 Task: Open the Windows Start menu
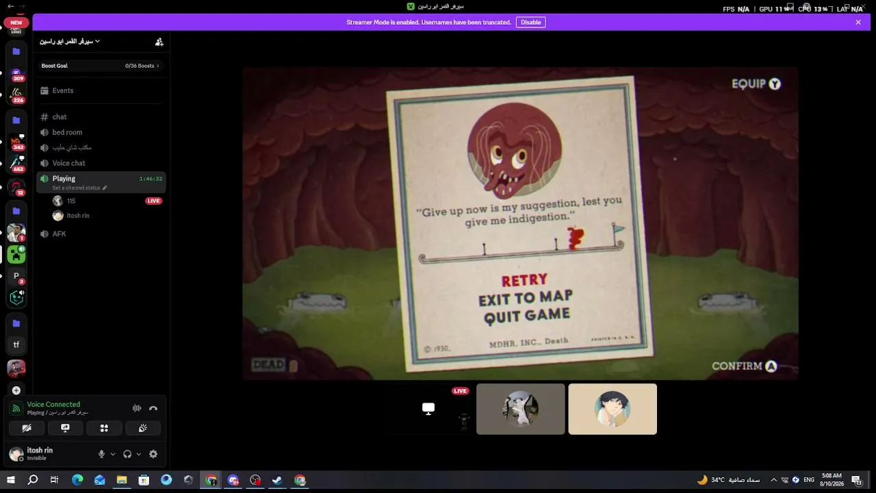pyautogui.click(x=11, y=480)
